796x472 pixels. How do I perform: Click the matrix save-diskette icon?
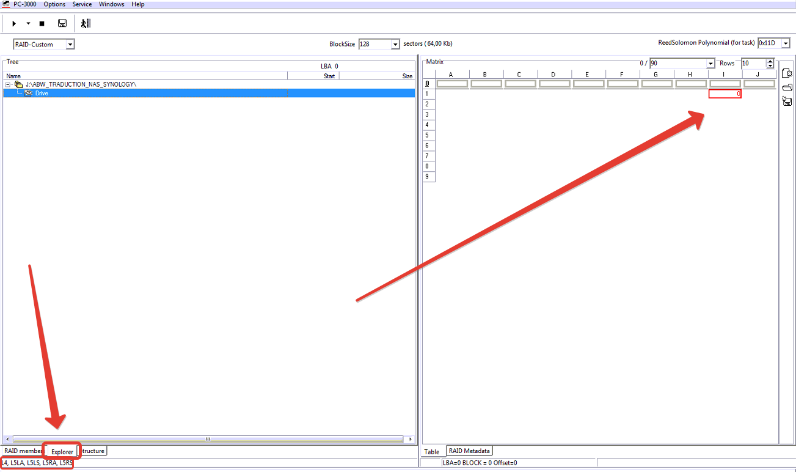pyautogui.click(x=787, y=101)
